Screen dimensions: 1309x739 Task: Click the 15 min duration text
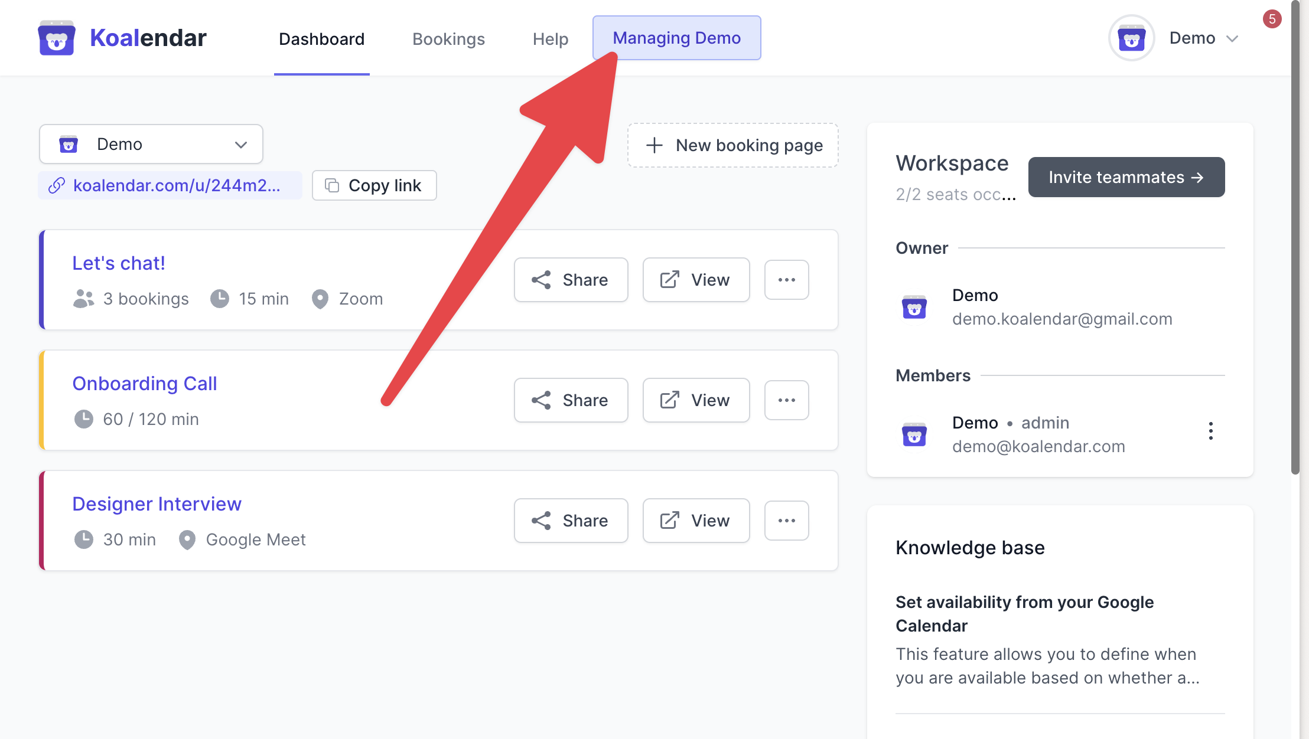(x=263, y=299)
